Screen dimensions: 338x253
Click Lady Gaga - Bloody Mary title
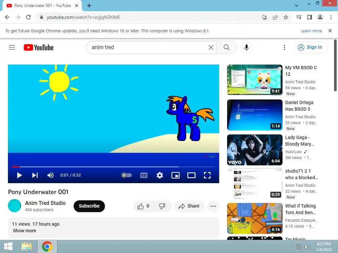(300, 141)
